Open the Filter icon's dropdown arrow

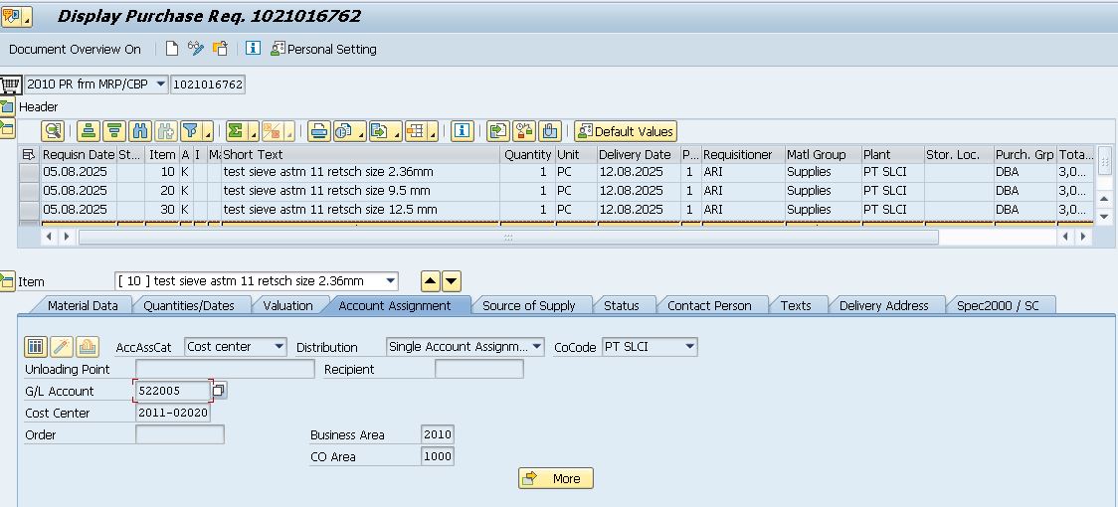(208, 132)
